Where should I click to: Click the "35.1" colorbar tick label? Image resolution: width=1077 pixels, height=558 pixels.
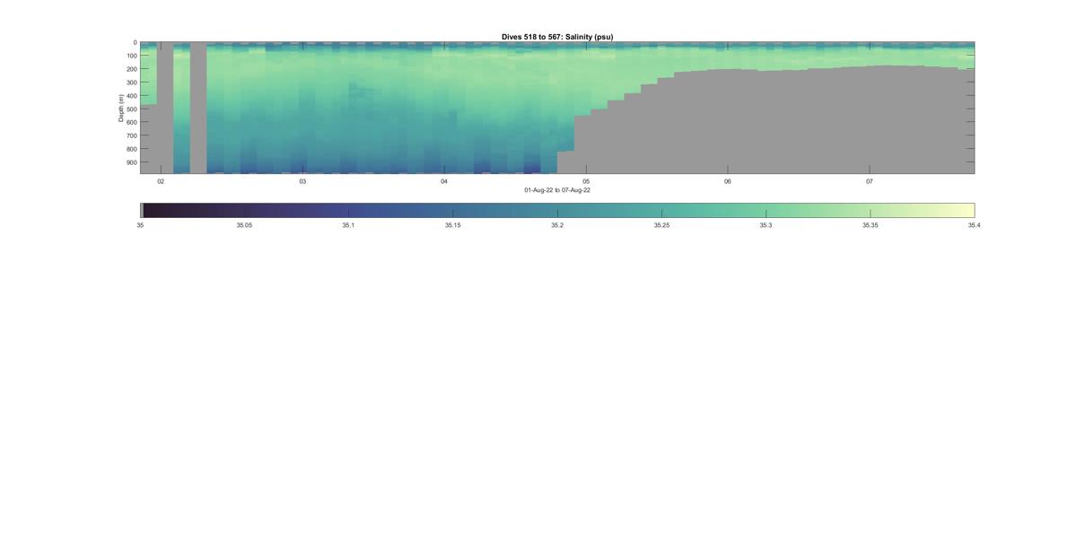[x=348, y=225]
